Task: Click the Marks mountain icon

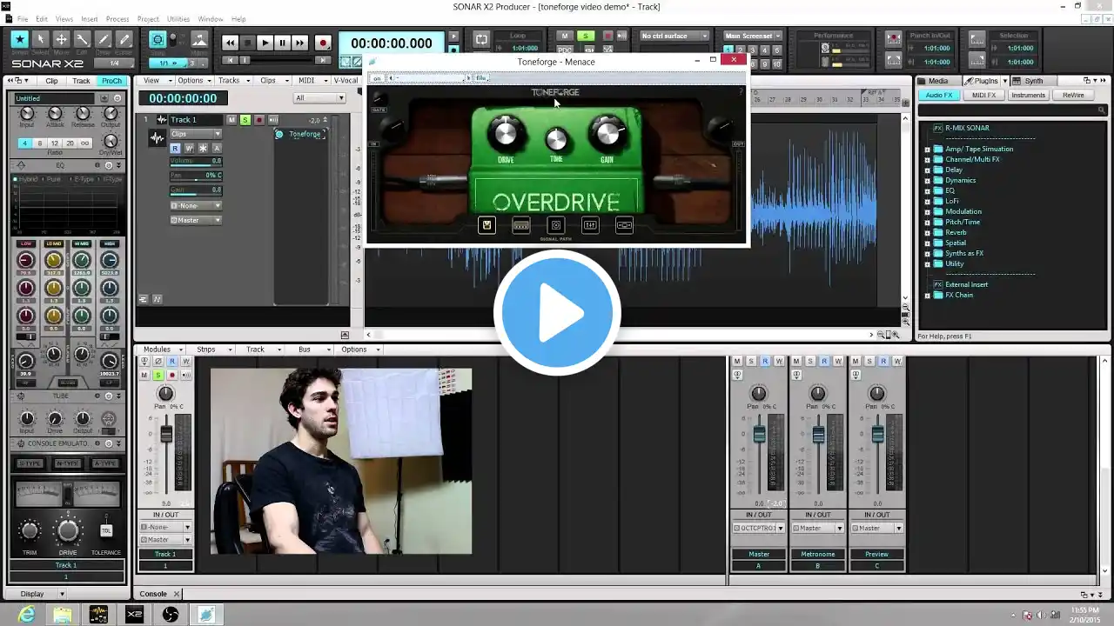Action: (199, 40)
